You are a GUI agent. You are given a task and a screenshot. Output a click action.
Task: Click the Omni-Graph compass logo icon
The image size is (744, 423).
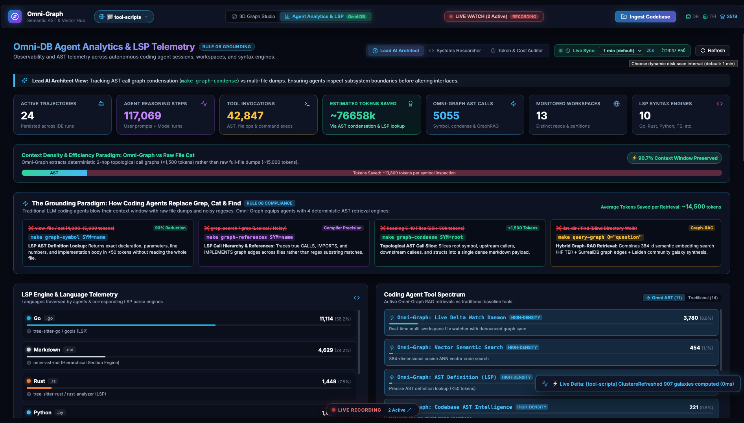click(x=15, y=16)
